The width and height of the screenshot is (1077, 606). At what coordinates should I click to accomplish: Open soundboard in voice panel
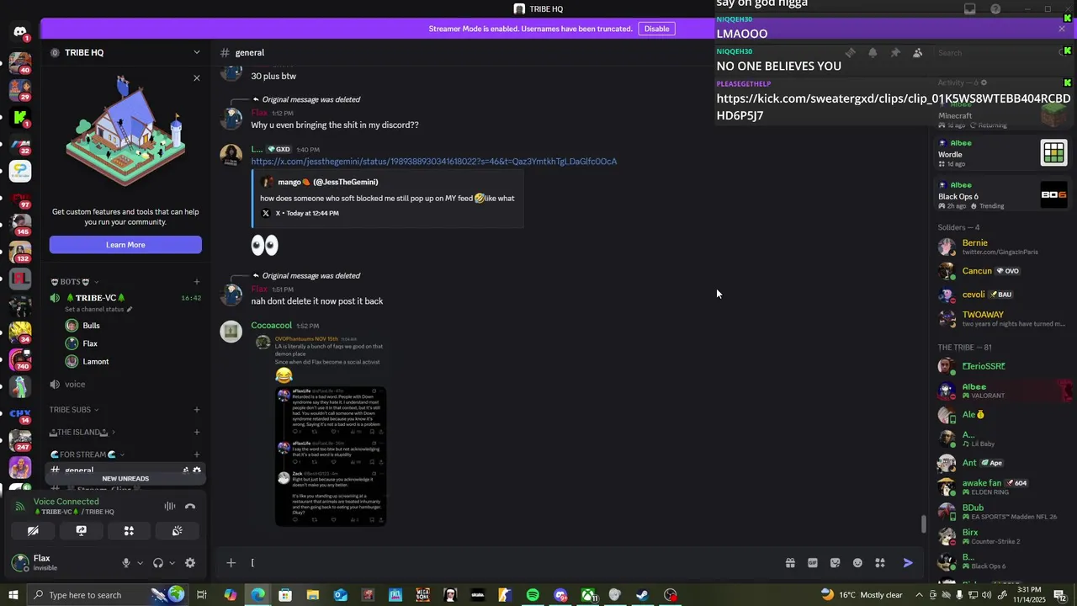(177, 531)
